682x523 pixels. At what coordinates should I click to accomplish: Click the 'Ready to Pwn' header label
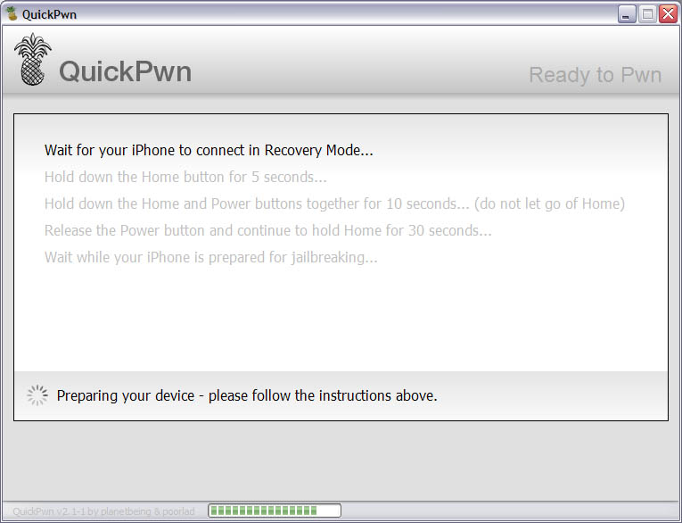(595, 75)
